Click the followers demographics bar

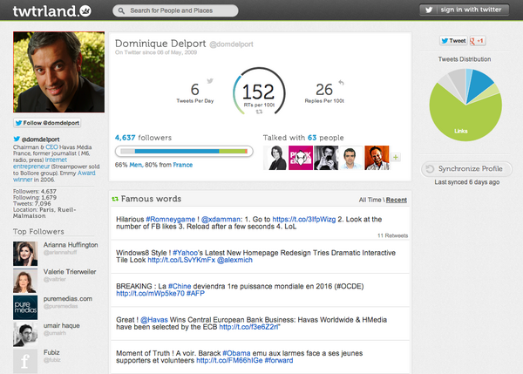(184, 151)
